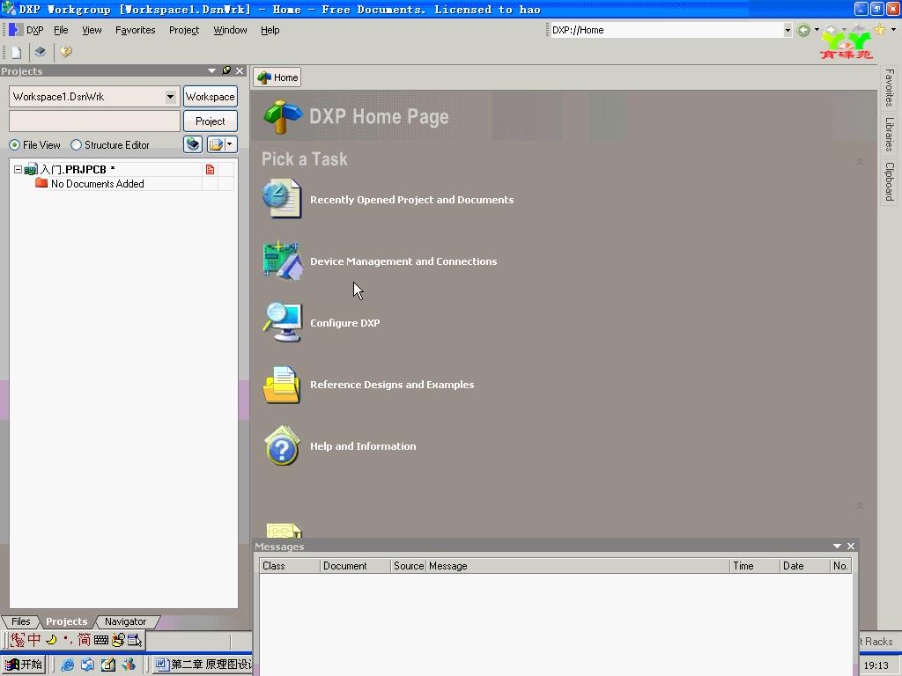Screen dimensions: 902x676
Task: Click the blue DXP system menu icon
Action: pos(16,30)
